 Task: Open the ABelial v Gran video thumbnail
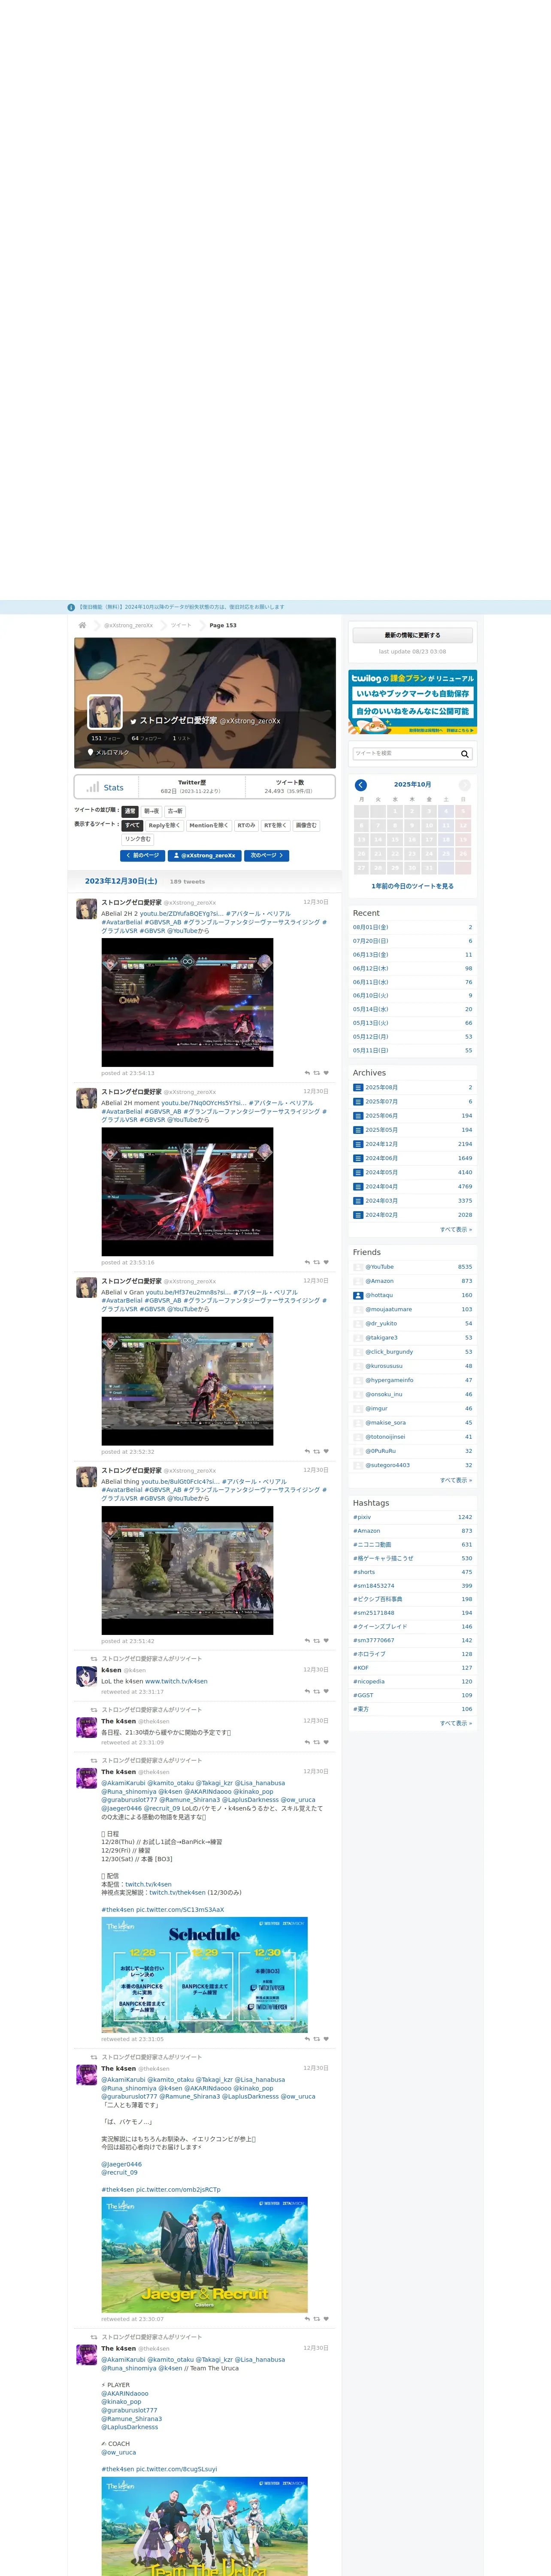pos(187,1381)
